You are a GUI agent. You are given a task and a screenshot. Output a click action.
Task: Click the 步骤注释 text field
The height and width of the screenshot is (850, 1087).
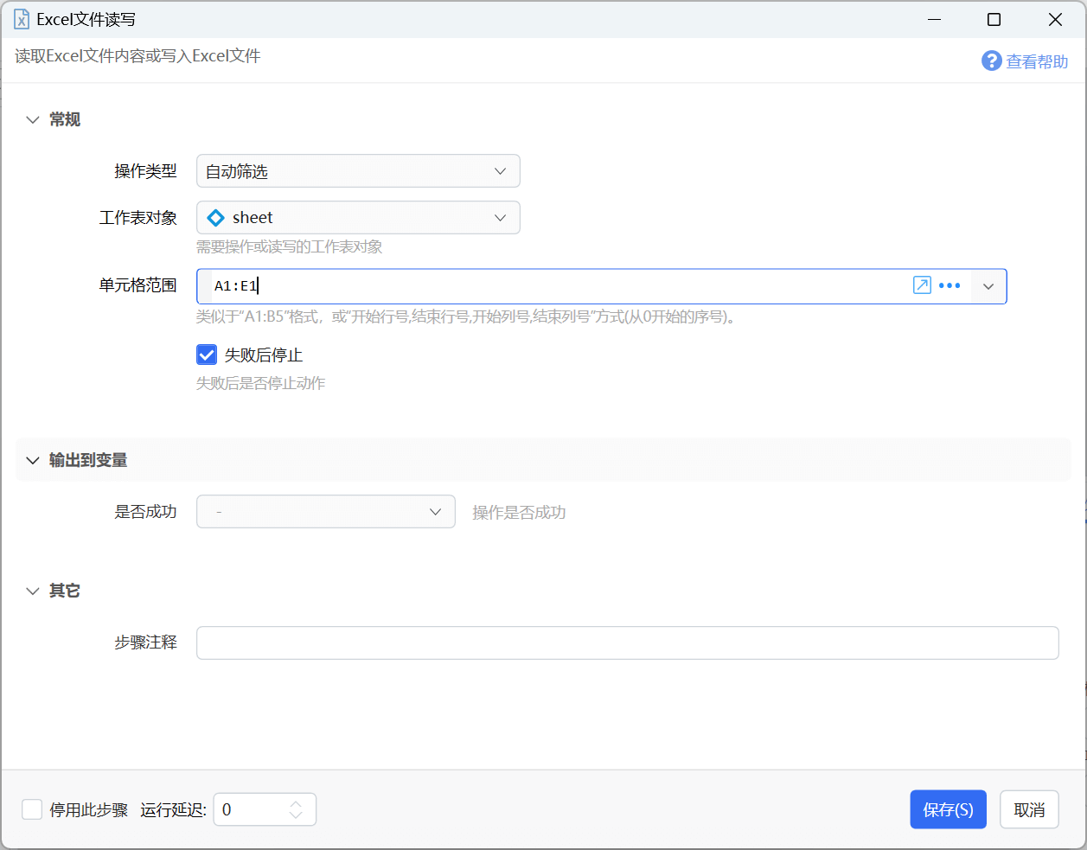628,642
